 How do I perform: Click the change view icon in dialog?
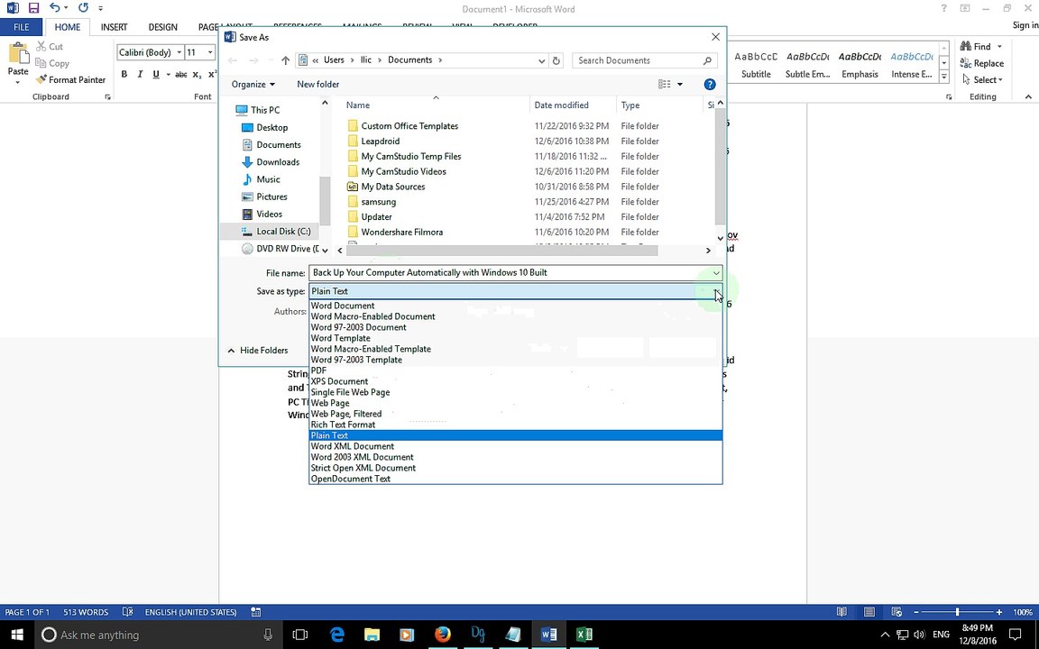pos(664,84)
